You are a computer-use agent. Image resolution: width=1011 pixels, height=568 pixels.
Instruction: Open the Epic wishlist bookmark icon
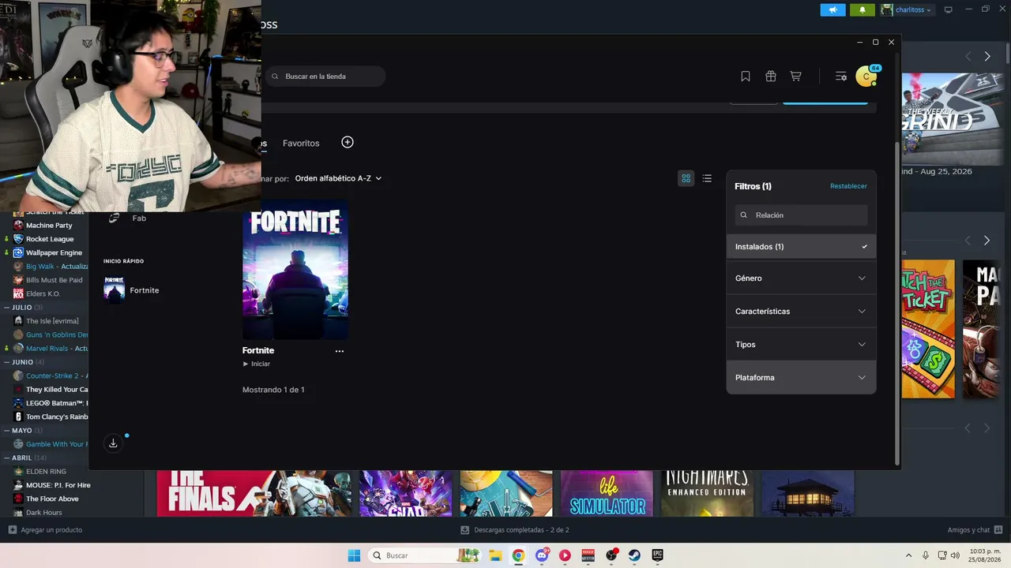(746, 77)
